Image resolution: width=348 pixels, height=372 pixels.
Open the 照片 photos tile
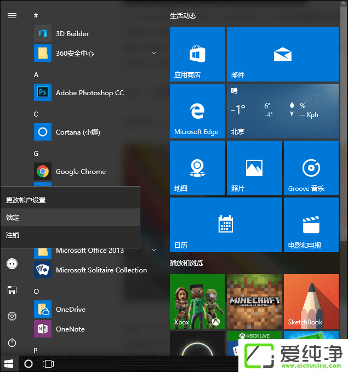tap(254, 168)
